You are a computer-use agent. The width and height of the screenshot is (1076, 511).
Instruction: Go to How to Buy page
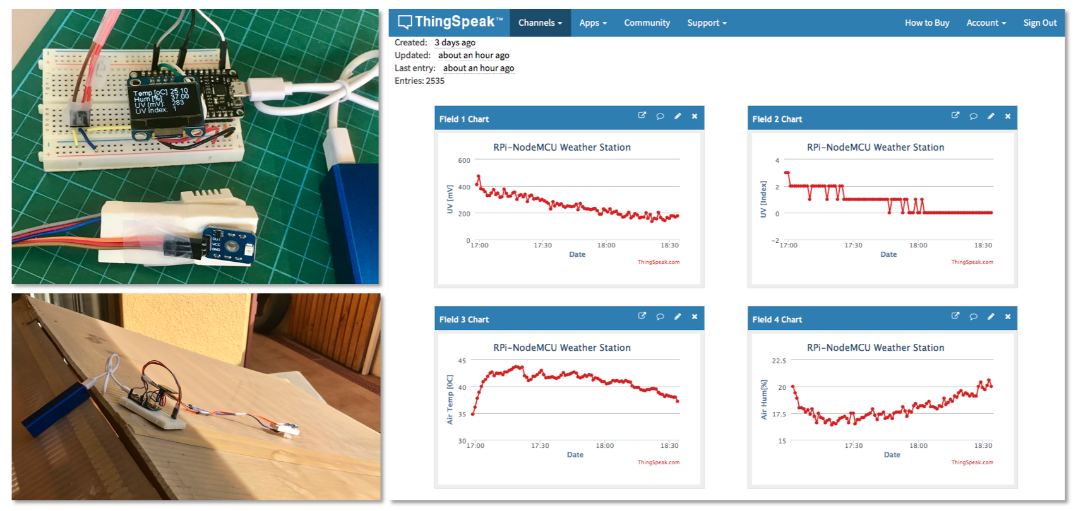(927, 23)
